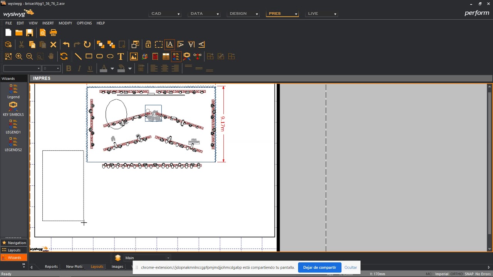The height and width of the screenshot is (277, 493).
Task: Click the Delete X icon
Action: (53, 45)
